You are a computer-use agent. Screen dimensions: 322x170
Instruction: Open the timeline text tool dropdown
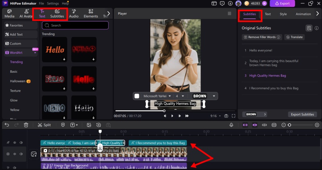click(74, 125)
